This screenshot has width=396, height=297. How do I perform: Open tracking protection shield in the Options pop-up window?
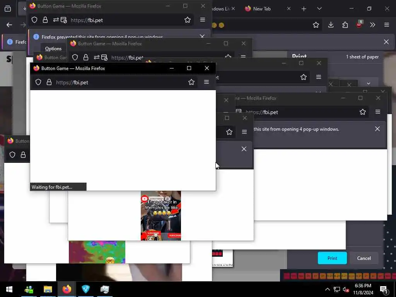click(x=34, y=20)
